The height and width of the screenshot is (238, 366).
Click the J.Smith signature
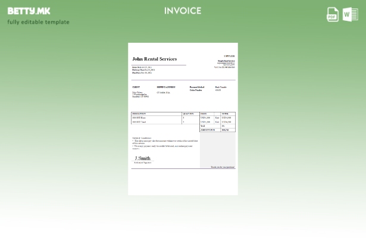[x=142, y=158]
